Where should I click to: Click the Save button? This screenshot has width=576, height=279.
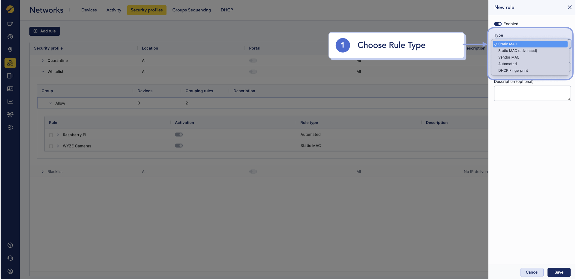(x=559, y=272)
